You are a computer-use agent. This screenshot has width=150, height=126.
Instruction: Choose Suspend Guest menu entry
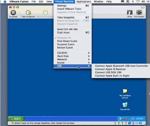click(x=73, y=44)
